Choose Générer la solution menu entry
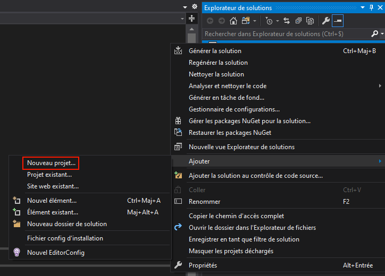 tap(215, 51)
